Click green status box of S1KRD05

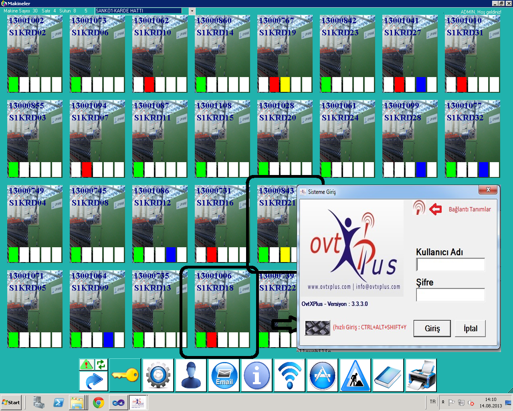[14, 340]
